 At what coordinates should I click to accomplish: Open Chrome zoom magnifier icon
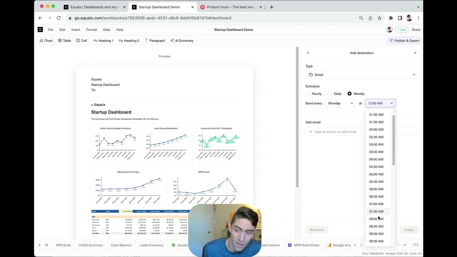tap(361, 18)
